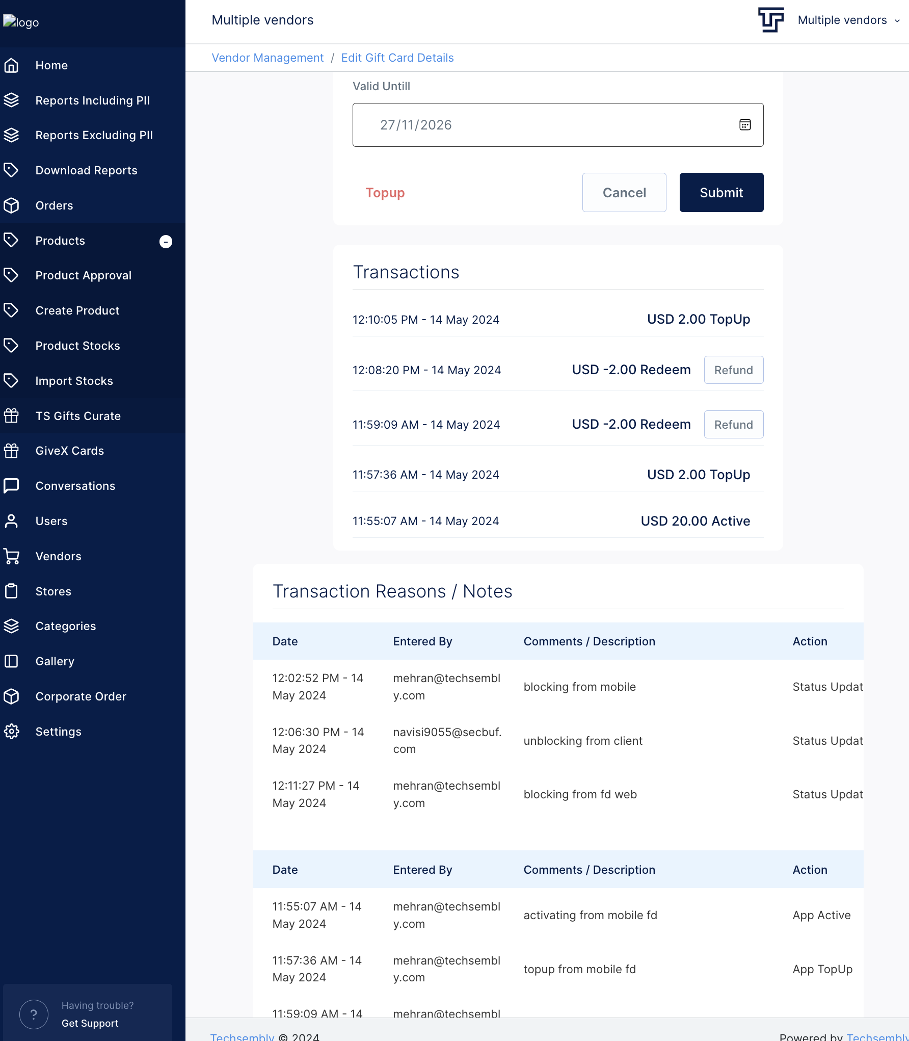Click the Users person icon
The width and height of the screenshot is (909, 1041).
pos(11,521)
